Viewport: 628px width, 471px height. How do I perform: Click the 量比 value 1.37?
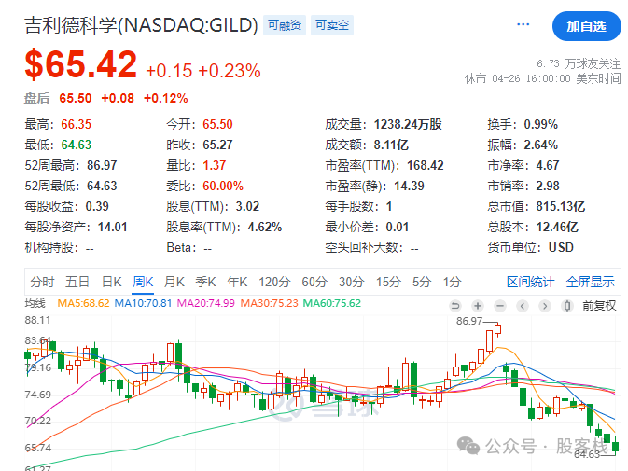coord(215,165)
